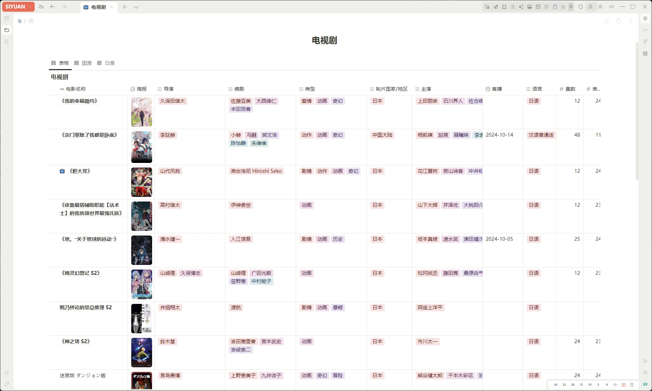Open the document tree folder icon in sidebar
Viewport: 652px width, 391px height.
tap(7, 30)
